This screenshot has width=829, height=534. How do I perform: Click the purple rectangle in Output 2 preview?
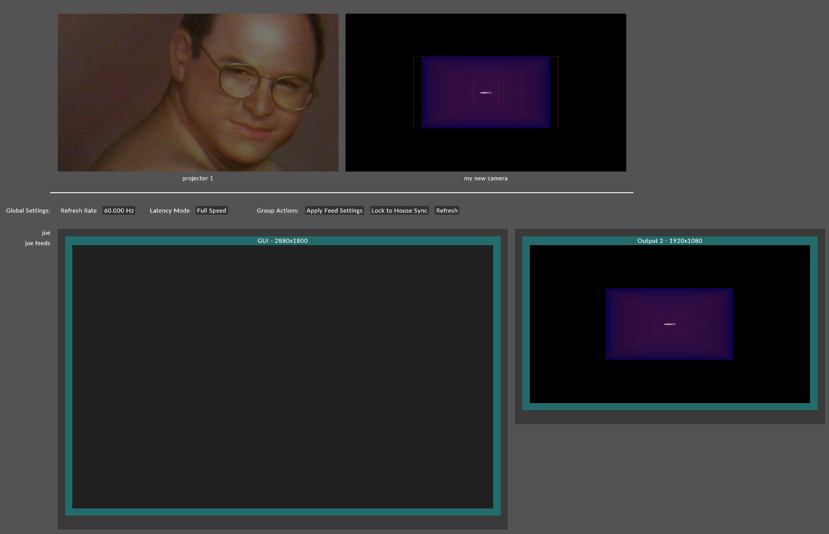tap(669, 324)
